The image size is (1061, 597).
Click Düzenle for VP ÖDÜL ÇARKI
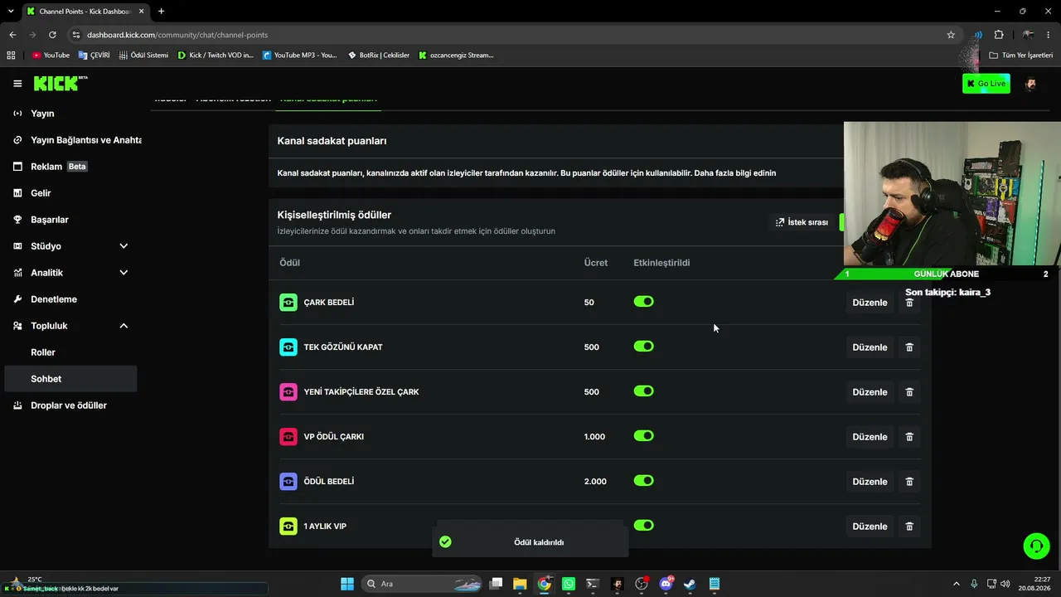870,437
